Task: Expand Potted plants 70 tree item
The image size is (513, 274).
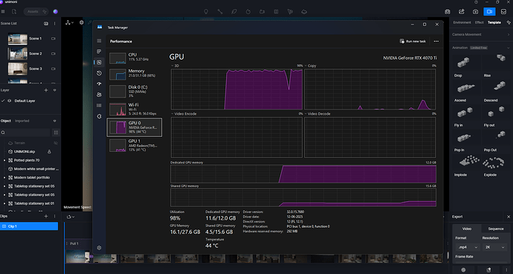Action: (4, 160)
